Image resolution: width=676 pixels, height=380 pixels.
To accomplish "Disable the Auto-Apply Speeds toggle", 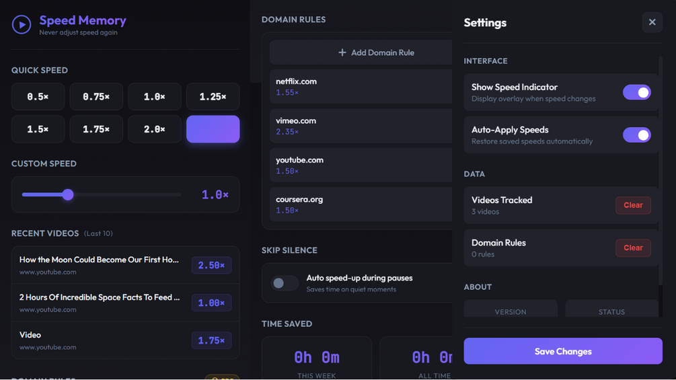I will (x=636, y=135).
